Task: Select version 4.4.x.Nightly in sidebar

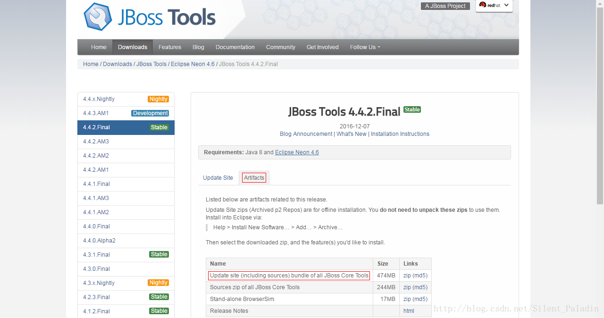Action: tap(126, 99)
